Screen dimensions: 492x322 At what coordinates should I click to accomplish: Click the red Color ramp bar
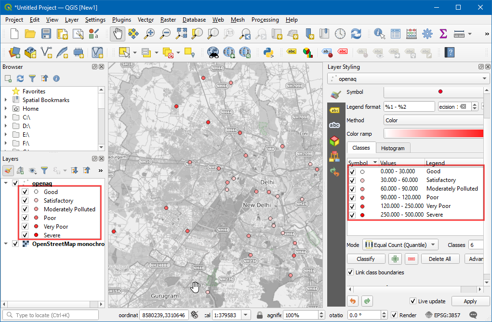[x=433, y=133]
